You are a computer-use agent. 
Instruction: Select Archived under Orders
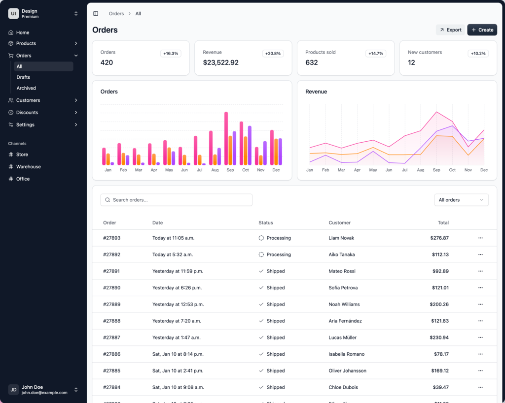(x=26, y=88)
